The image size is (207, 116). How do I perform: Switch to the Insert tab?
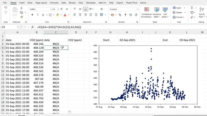tap(22, 3)
